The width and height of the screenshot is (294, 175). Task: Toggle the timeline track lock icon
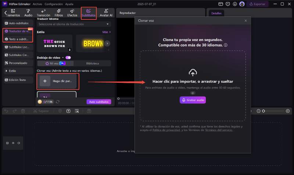(x=7, y=143)
